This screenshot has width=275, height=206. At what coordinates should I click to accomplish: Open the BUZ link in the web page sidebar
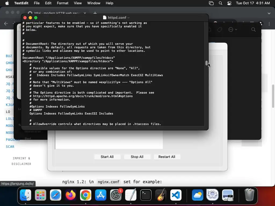9,56
